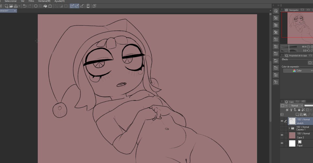Viewport: 313px width, 163px height.
Task: Click the Save icon in the toolbar
Action: coord(16,6)
